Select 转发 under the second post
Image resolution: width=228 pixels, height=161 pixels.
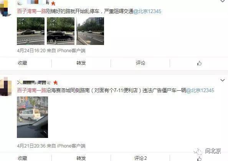pyautogui.click(x=81, y=158)
